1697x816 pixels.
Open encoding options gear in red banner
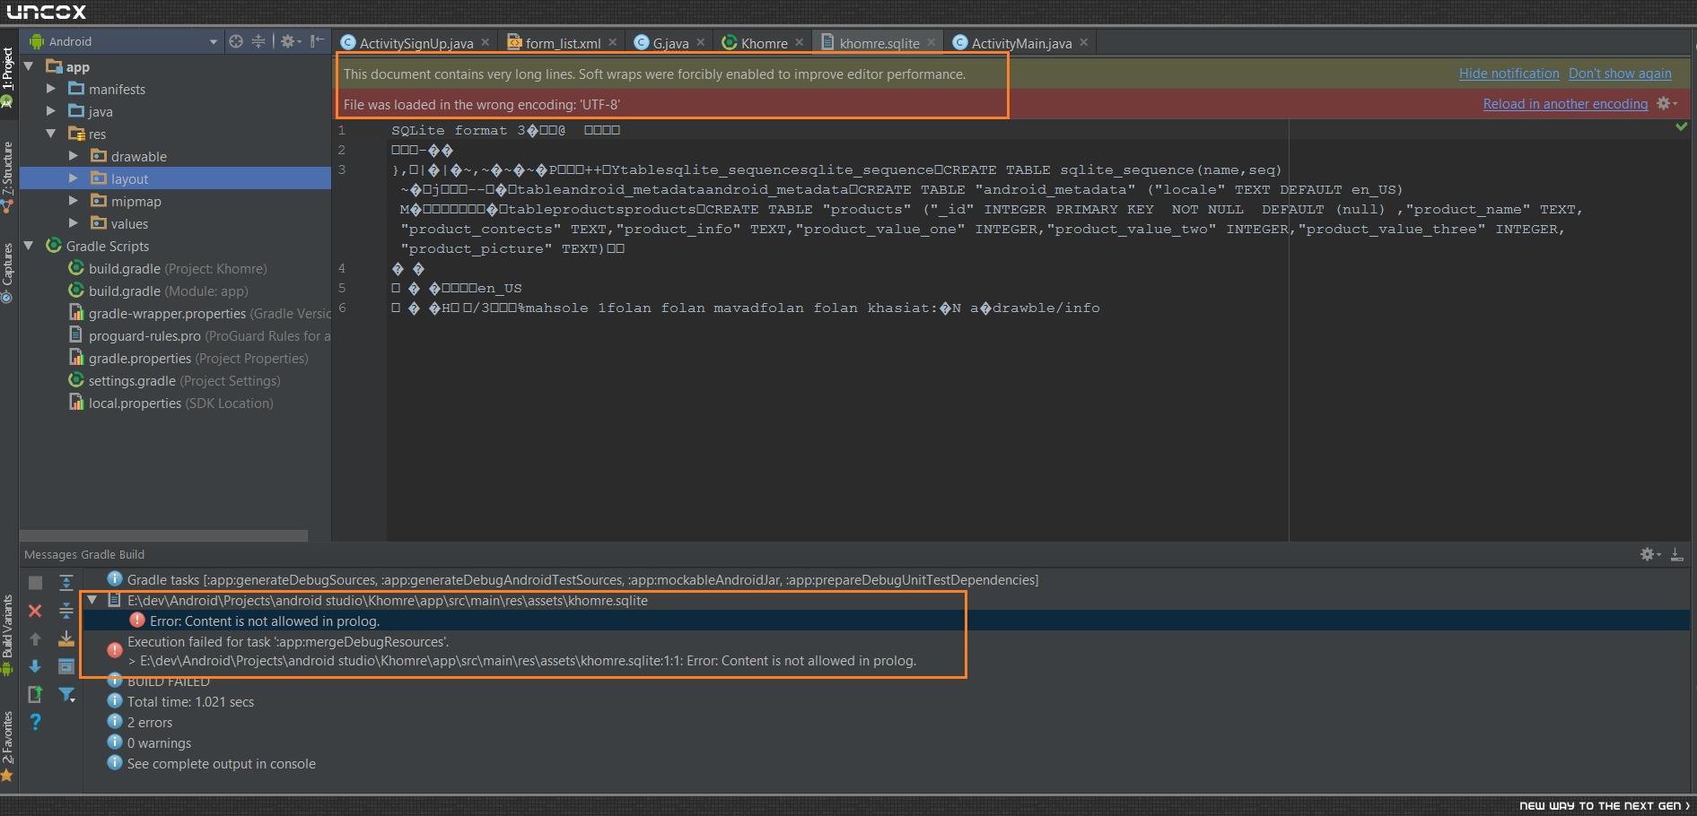click(1666, 103)
